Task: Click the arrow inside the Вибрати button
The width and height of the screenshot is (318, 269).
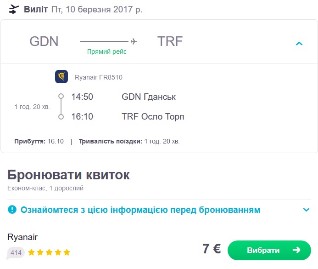Action: (296, 250)
